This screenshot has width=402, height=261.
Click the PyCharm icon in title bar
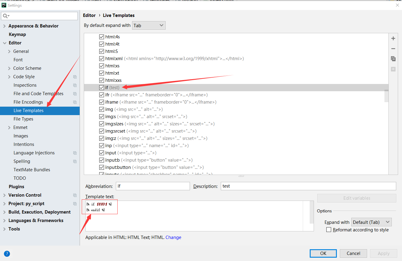coord(4,5)
